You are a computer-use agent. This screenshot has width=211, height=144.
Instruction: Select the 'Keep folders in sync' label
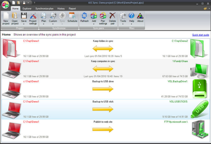pyautogui.click(x=103, y=41)
